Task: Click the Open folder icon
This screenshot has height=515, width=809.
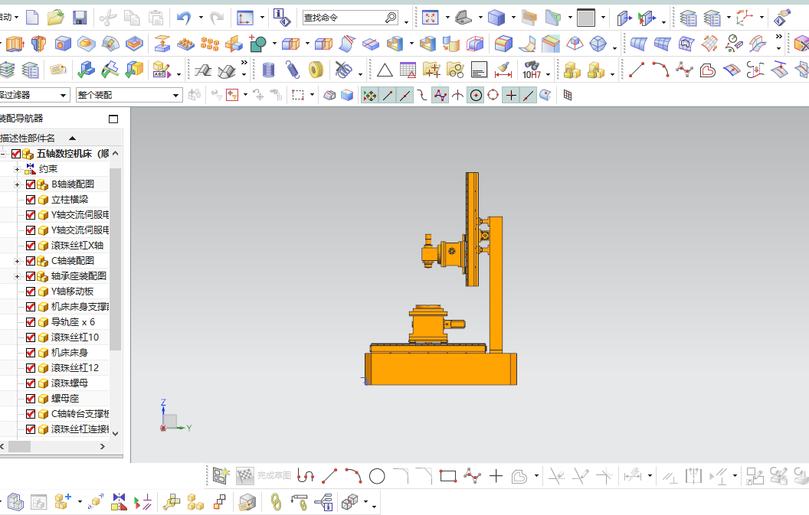Action: [x=56, y=18]
